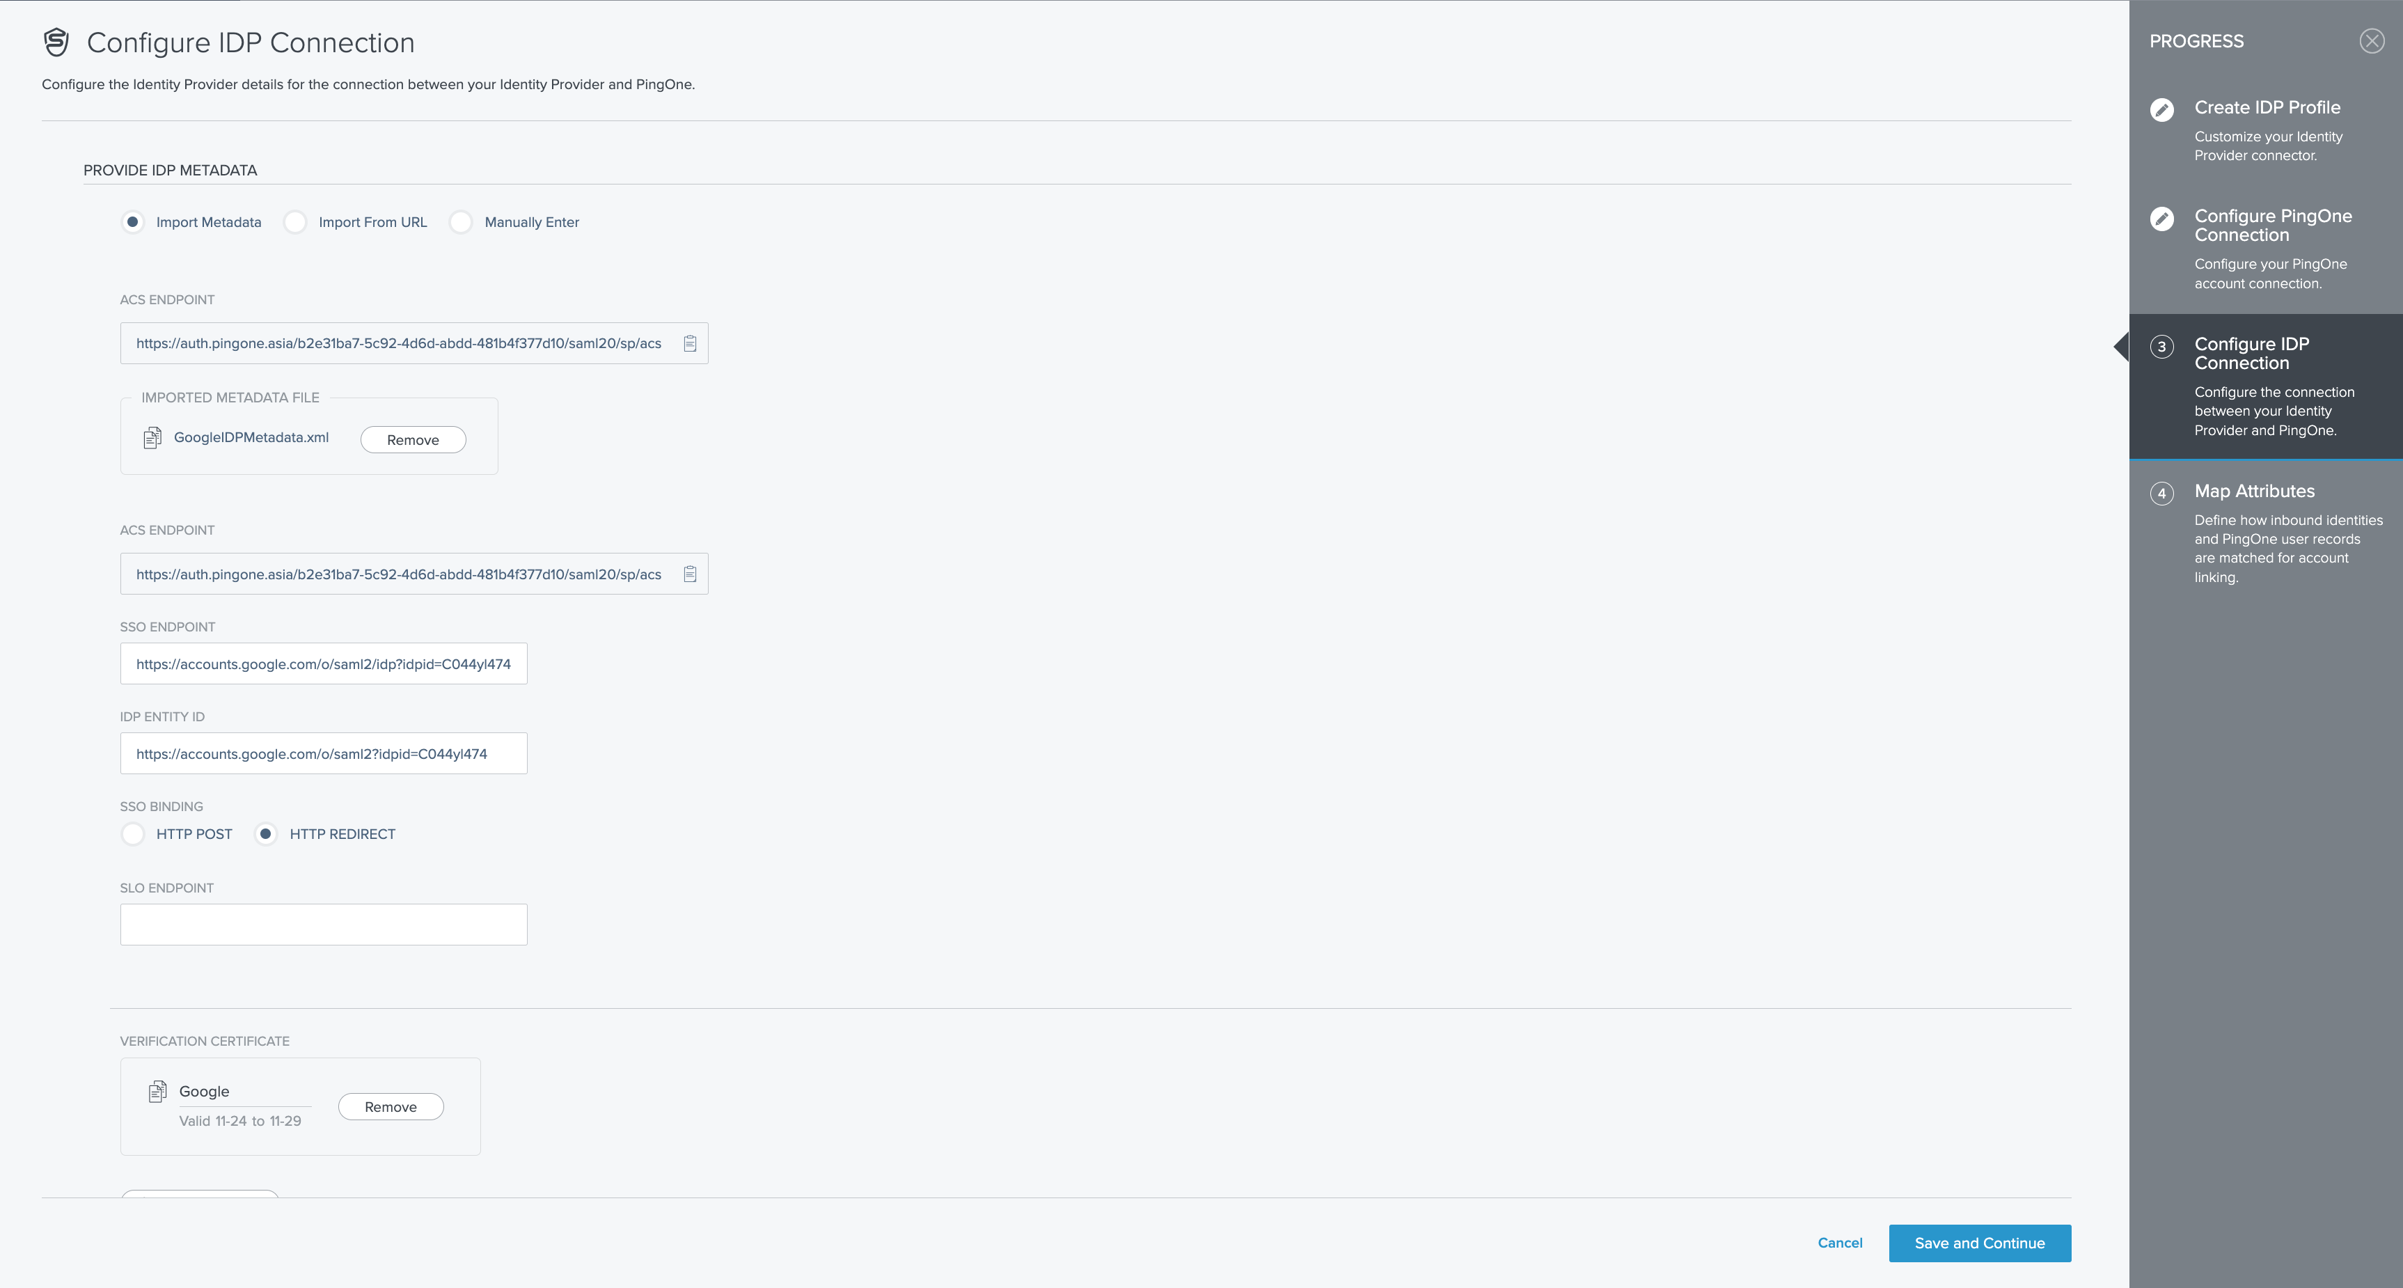
Task: Select HTTP POST as the SSO binding
Action: point(132,834)
